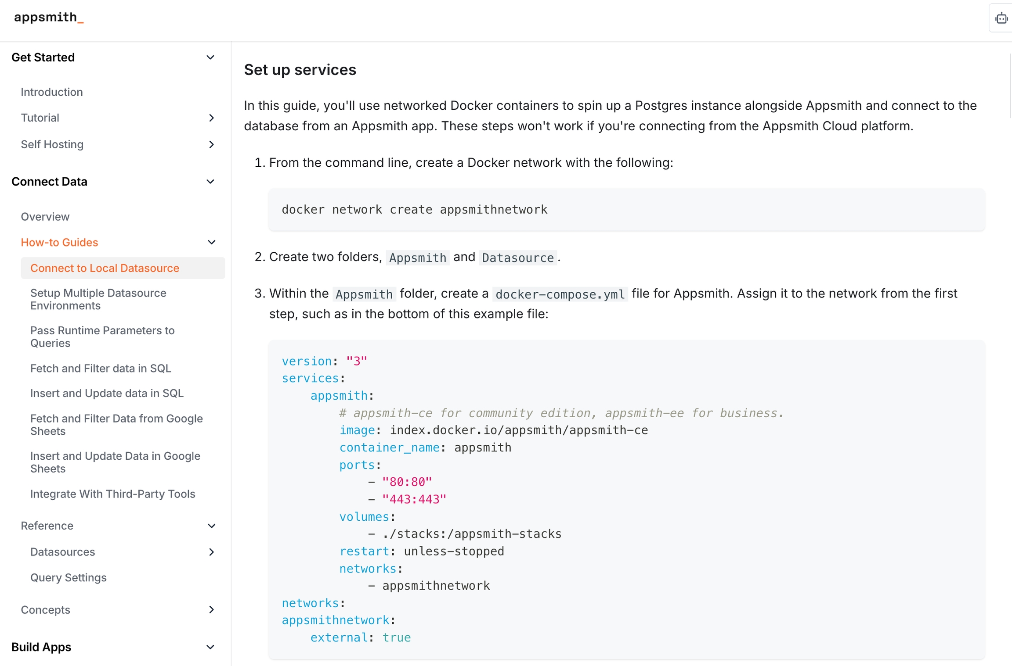Click the appsmith logo

tap(49, 18)
